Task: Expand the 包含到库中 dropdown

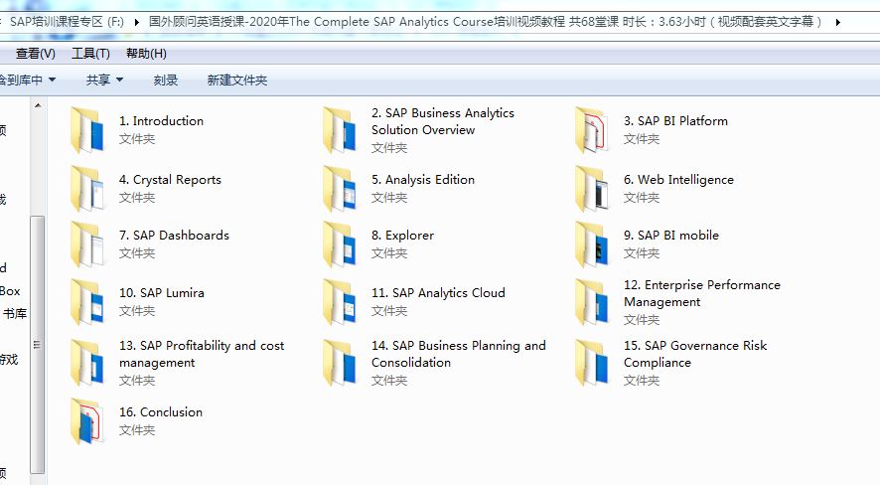Action: click(x=26, y=81)
